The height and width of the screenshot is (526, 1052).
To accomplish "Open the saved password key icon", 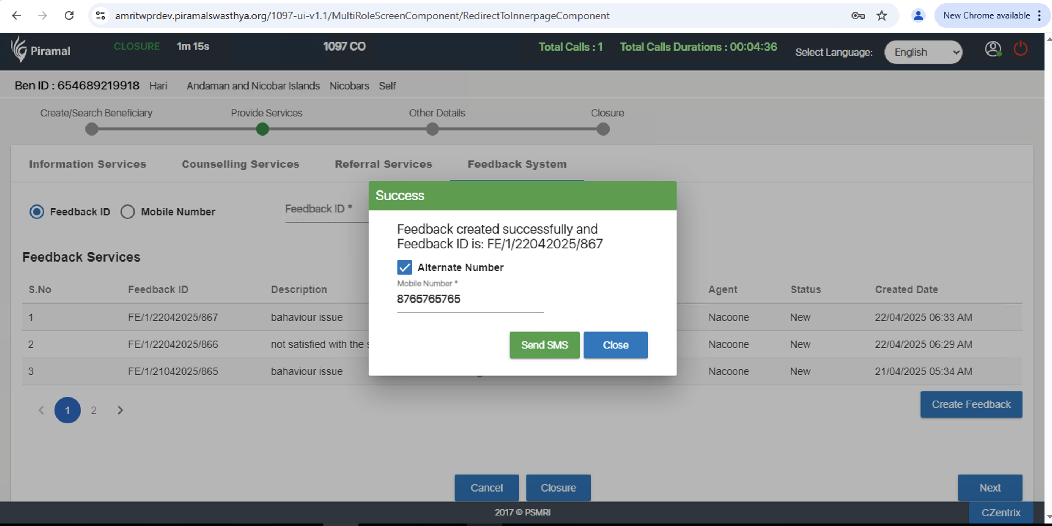I will (x=858, y=15).
